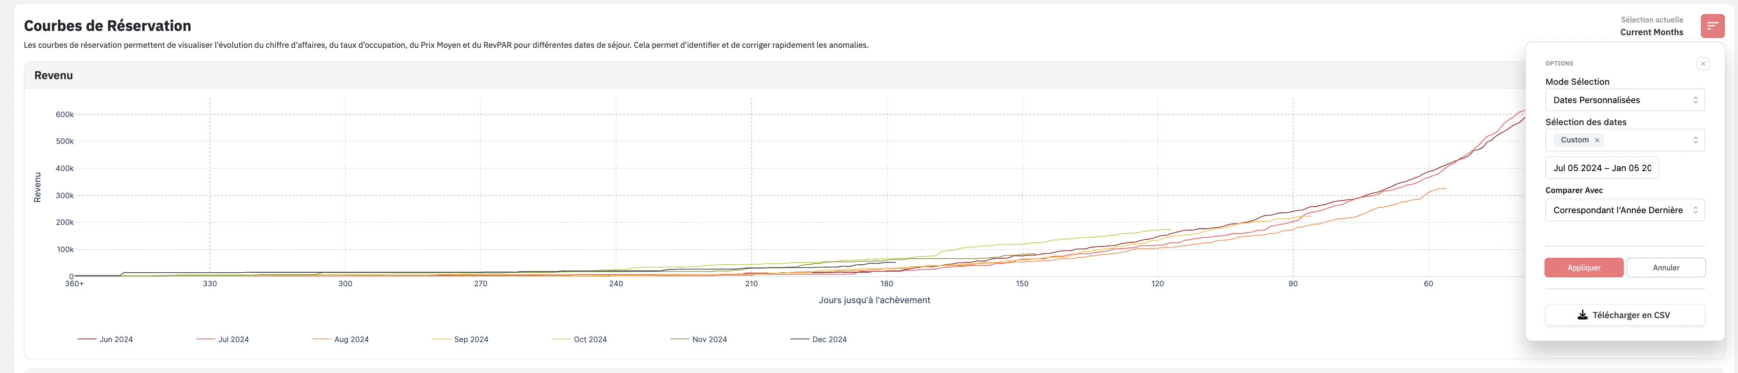
Task: Click the 180 x-axis tick label
Action: click(x=886, y=283)
